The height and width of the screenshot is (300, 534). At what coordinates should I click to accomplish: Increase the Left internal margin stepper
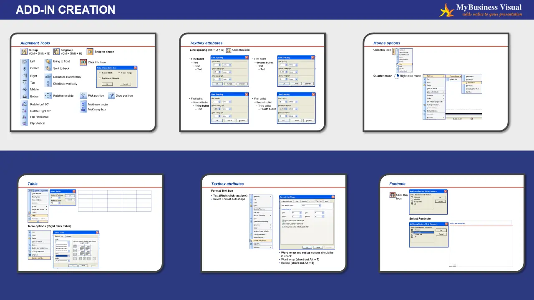click(300, 212)
